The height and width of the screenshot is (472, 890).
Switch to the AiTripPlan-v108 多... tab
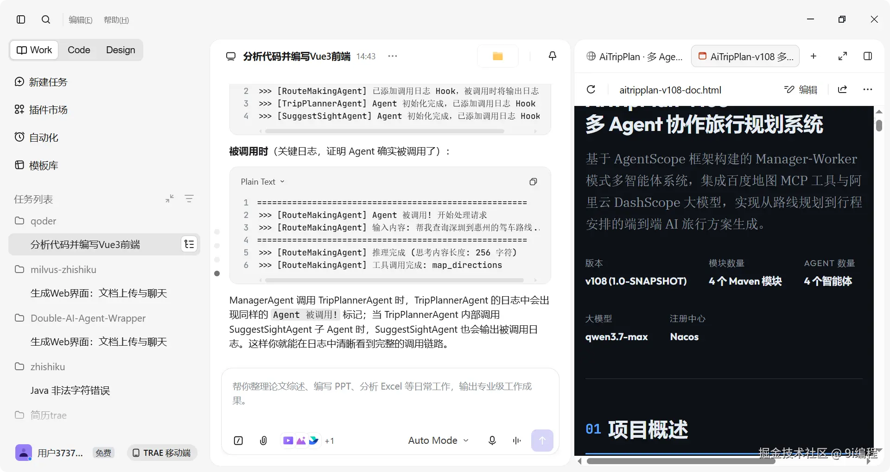click(745, 56)
